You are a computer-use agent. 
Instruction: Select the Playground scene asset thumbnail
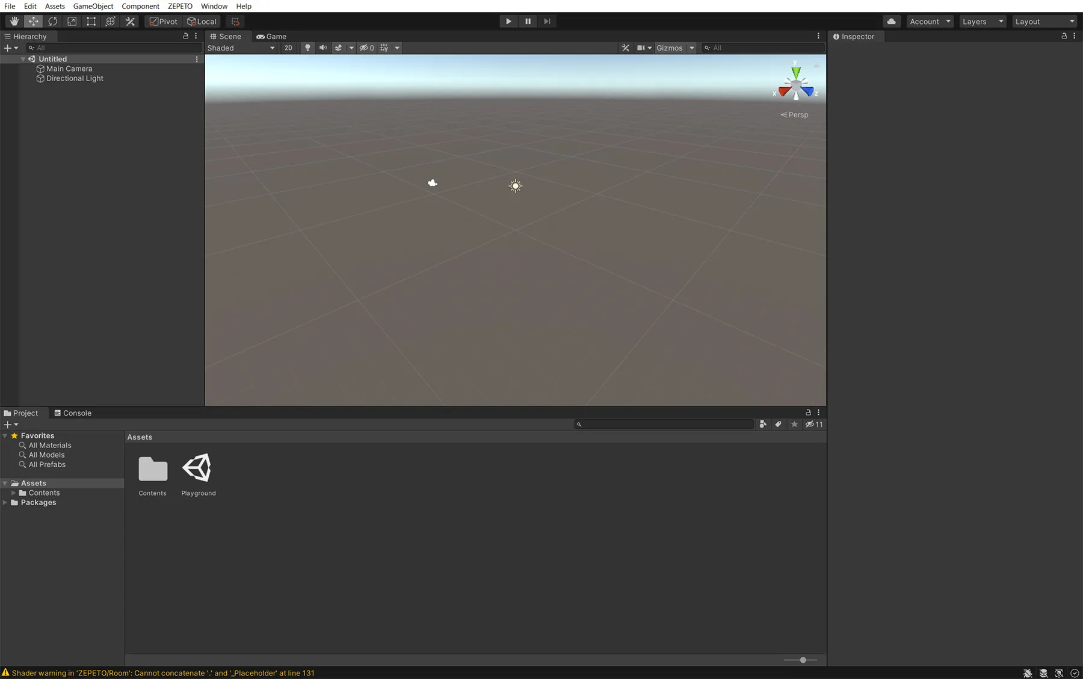(x=198, y=469)
